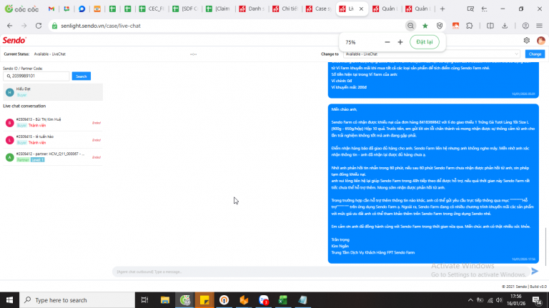
Task: Switch to the [Claim spreadsheet tab
Action: 219,9
